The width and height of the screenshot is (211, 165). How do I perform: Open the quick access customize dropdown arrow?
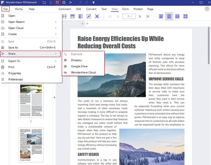94,2
